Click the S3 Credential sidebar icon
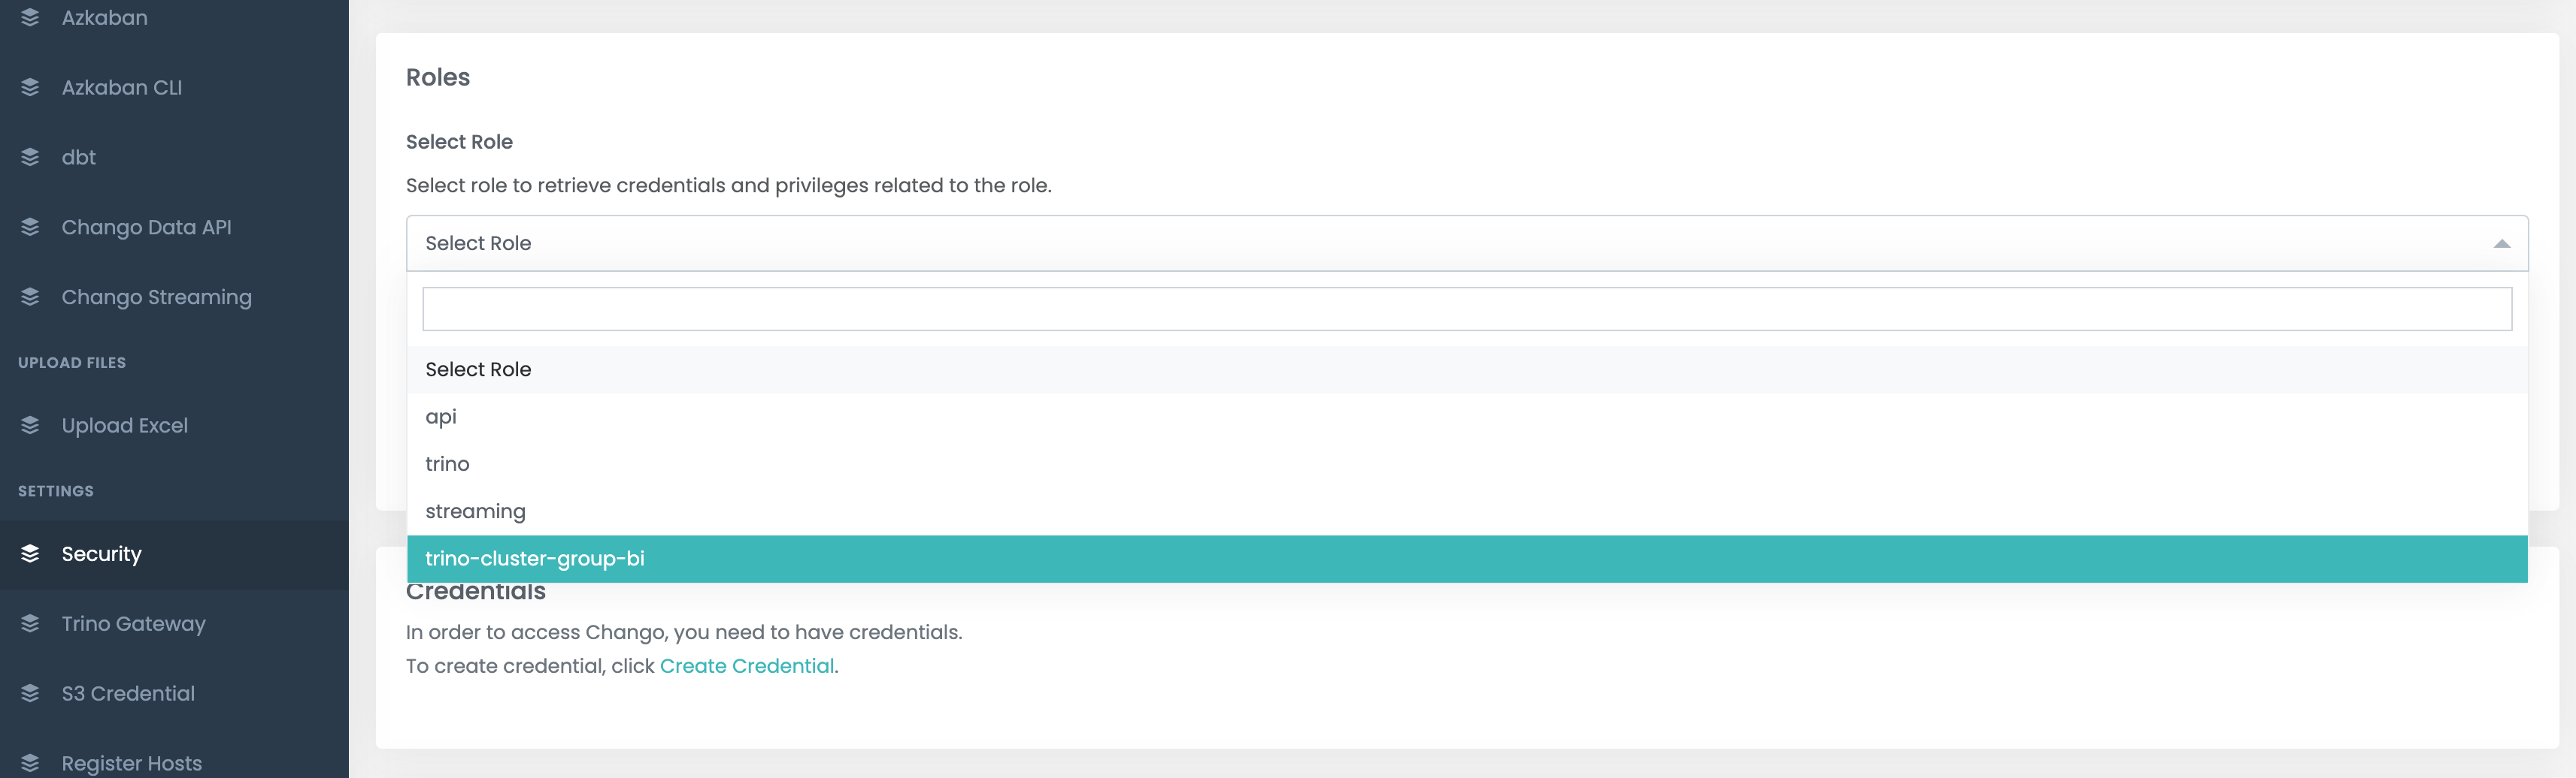The image size is (2576, 778). coord(30,692)
